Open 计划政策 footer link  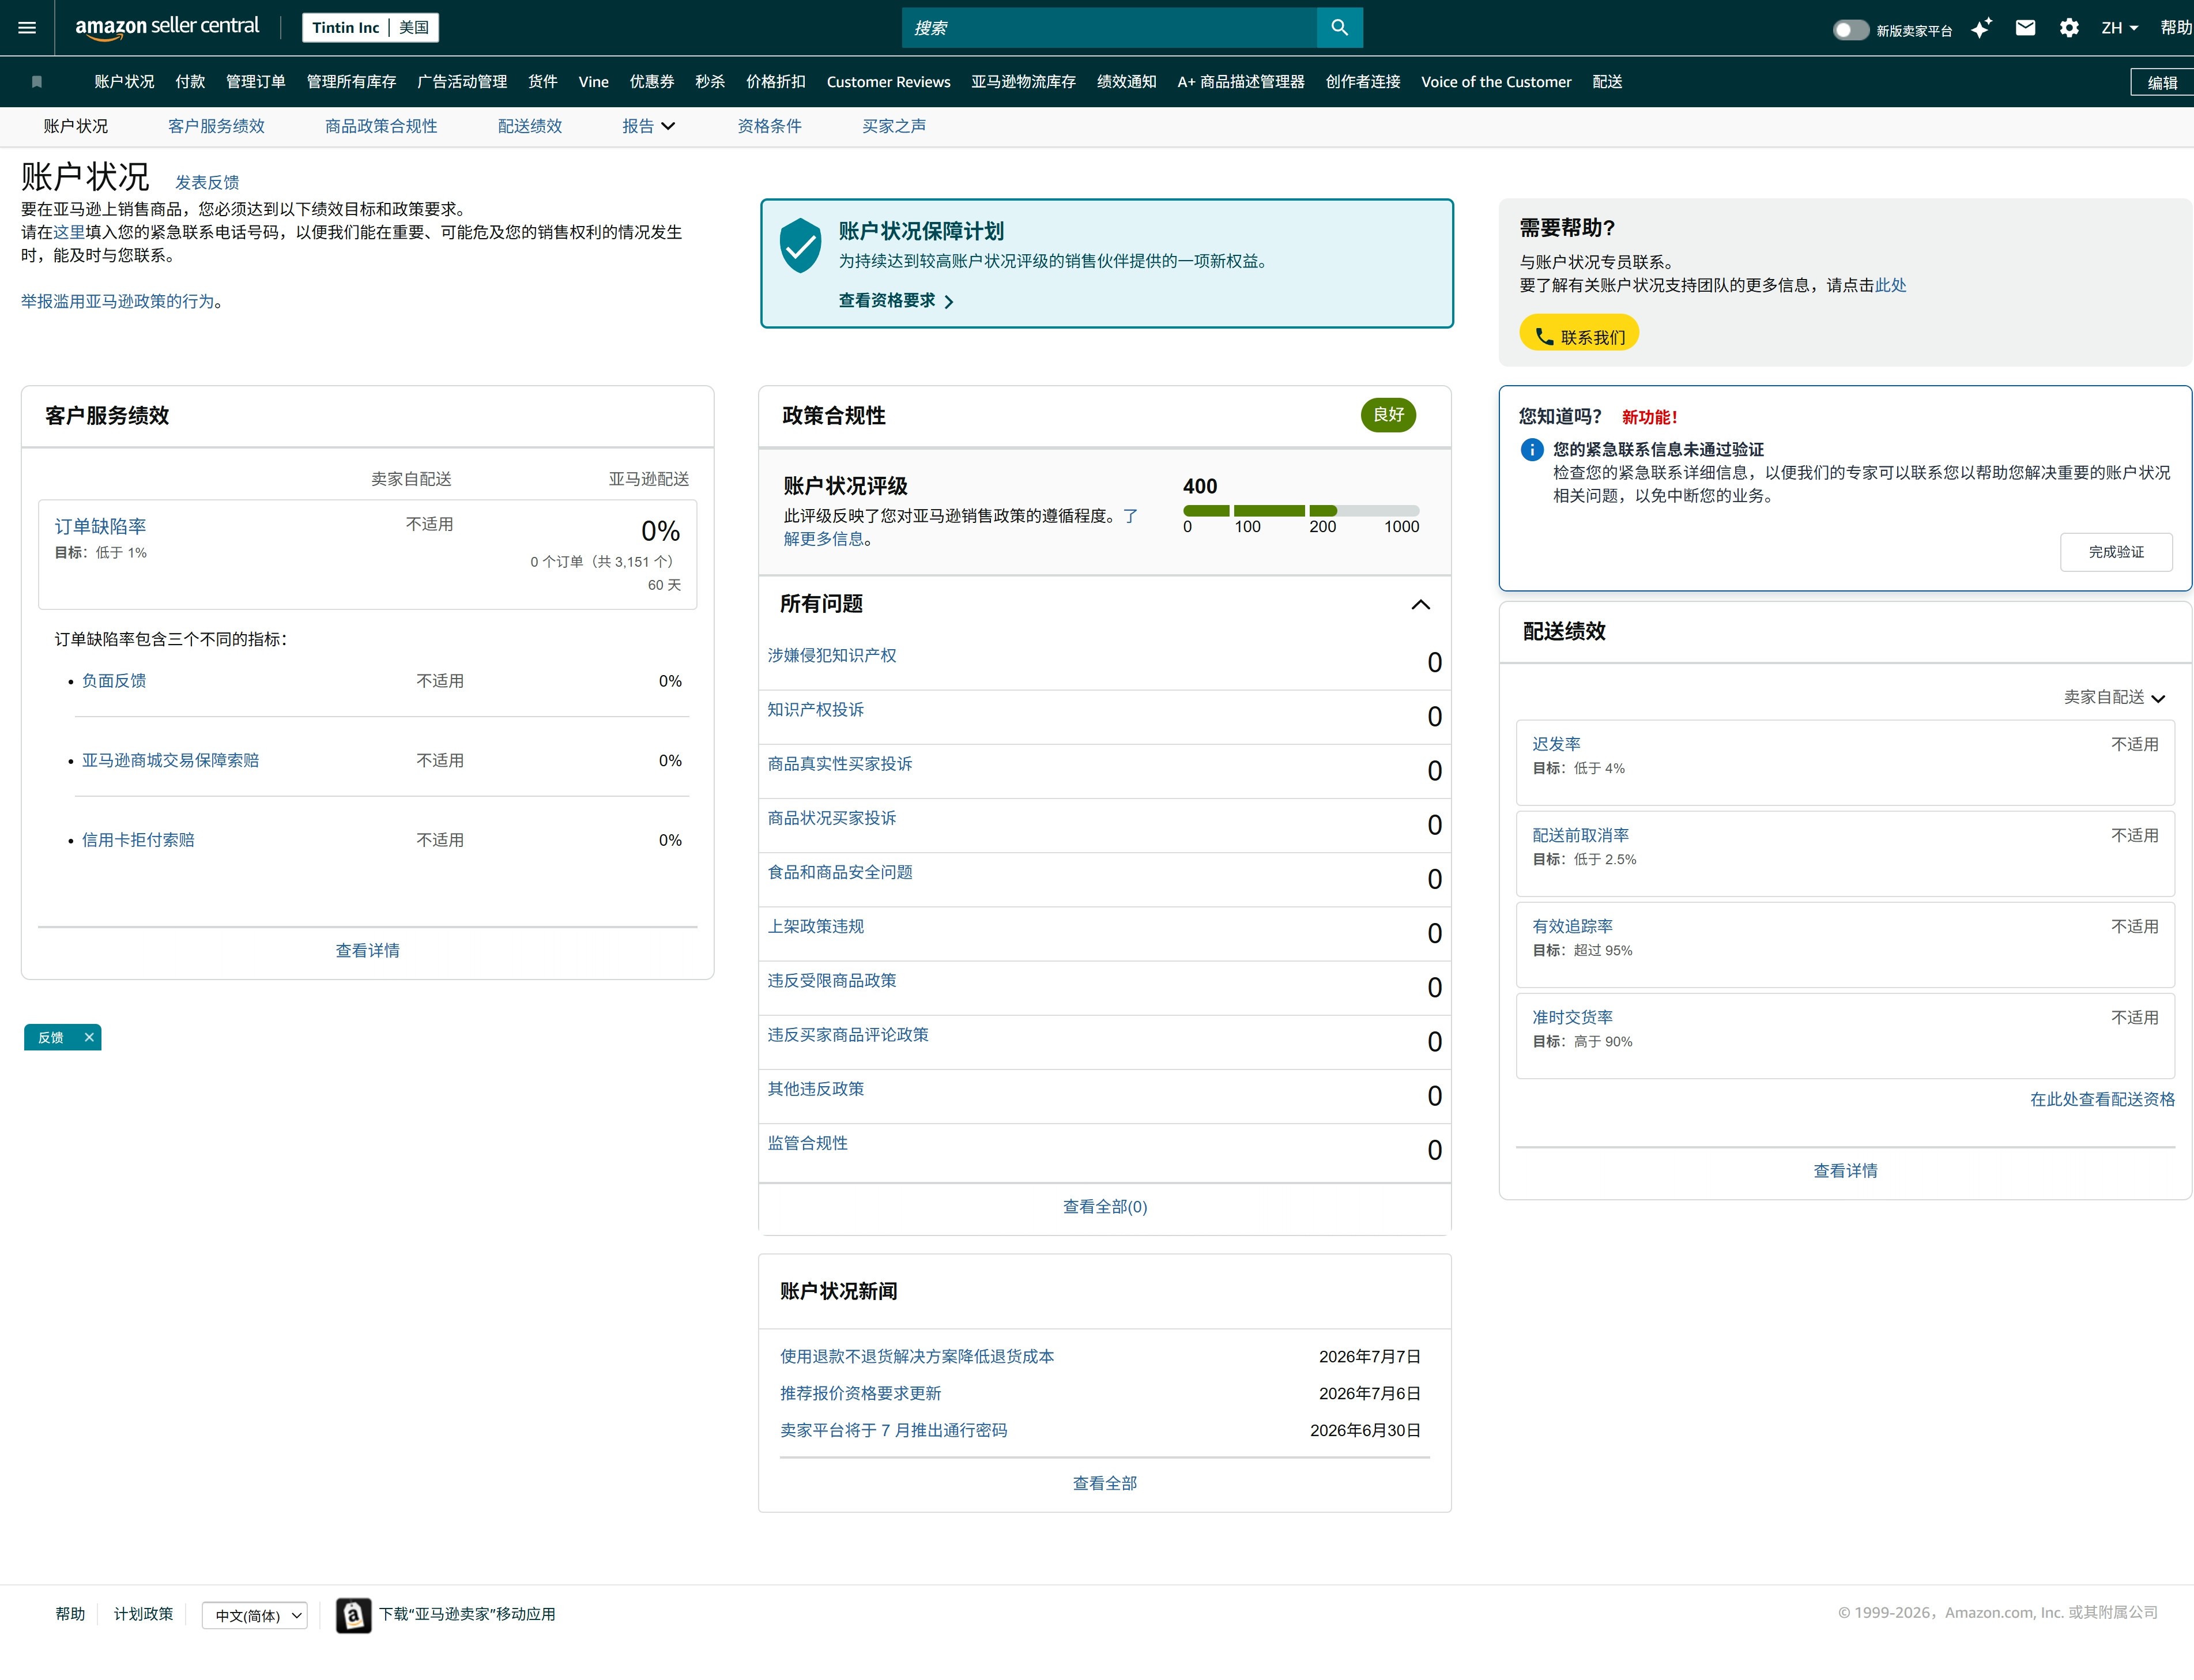(x=143, y=1614)
